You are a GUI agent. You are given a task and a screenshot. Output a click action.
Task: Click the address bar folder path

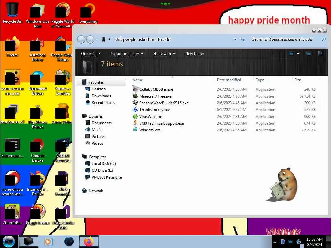[143, 39]
